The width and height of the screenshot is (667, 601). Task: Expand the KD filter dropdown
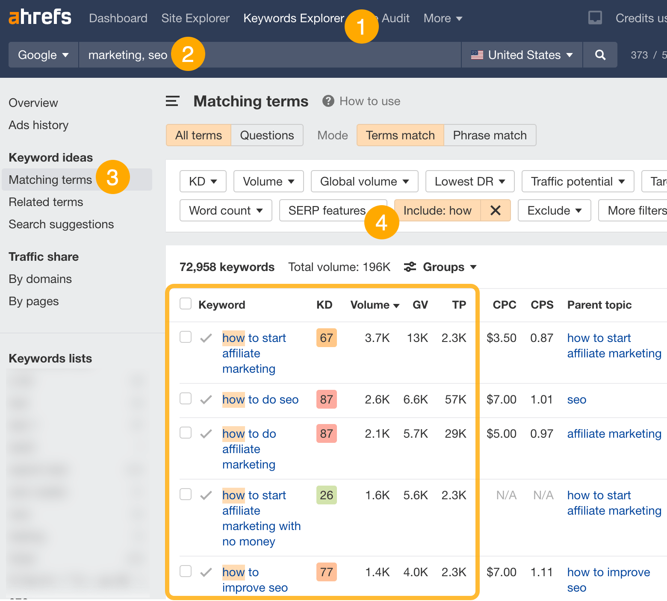(x=203, y=181)
